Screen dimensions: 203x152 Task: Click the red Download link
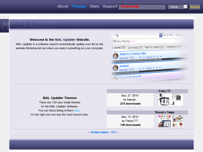130,6
